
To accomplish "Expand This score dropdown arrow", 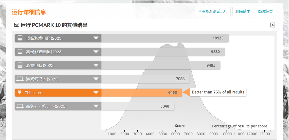I will [x=96, y=93].
